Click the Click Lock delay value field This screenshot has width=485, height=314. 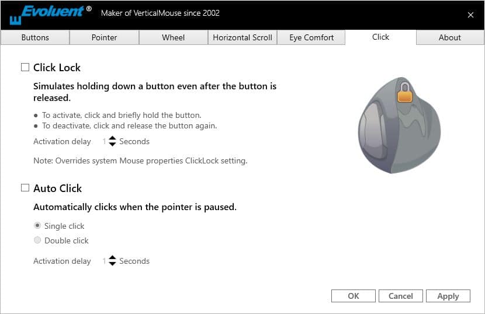pyautogui.click(x=105, y=141)
